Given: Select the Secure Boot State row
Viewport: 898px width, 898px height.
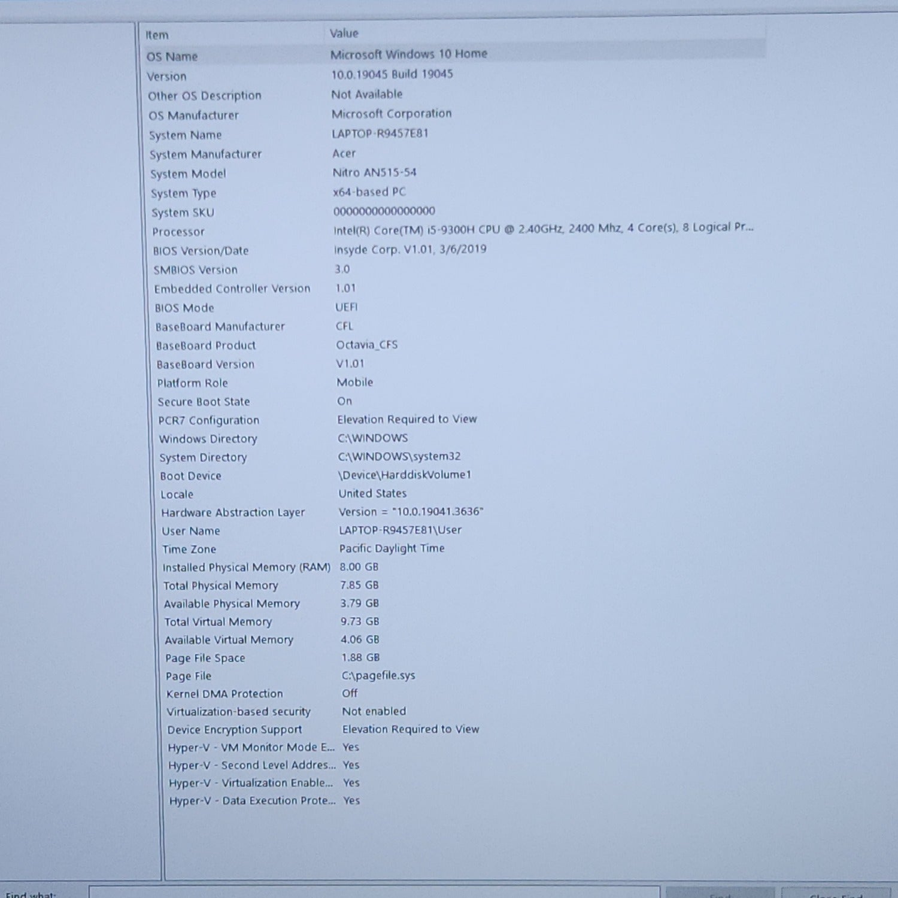Looking at the screenshot, I should pyautogui.click(x=204, y=402).
